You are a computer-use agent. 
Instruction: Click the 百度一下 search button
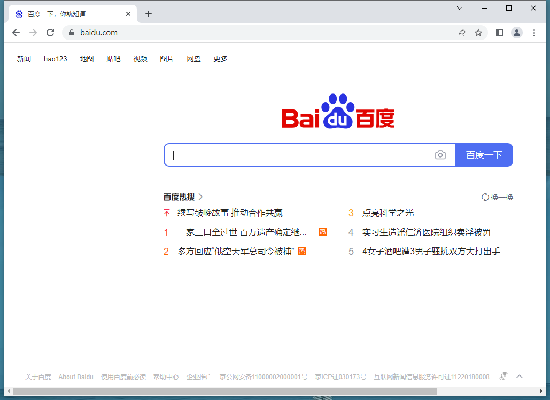(484, 155)
